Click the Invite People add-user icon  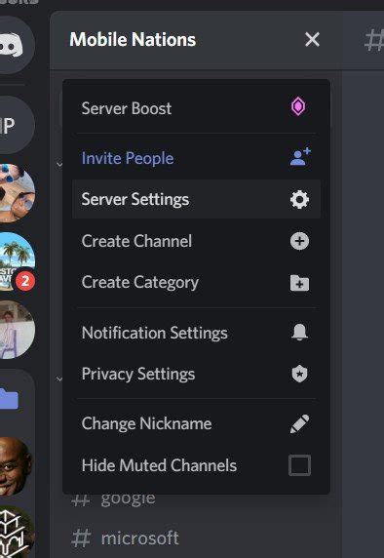300,157
